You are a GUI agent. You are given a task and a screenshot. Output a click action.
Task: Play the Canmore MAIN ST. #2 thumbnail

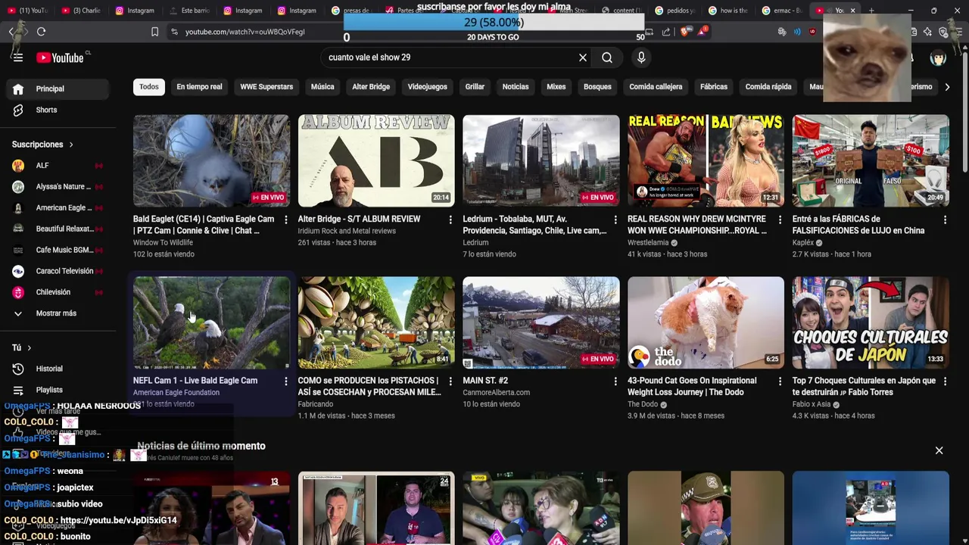coord(541,322)
